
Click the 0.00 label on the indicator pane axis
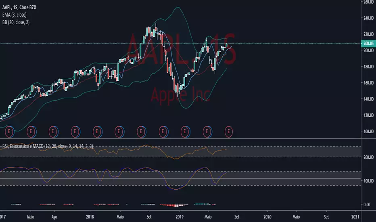pos(367,205)
